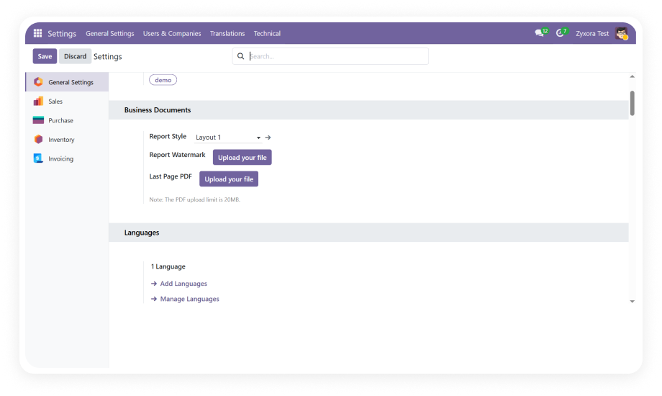
Task: Discard the settings changes
Action: coord(75,56)
